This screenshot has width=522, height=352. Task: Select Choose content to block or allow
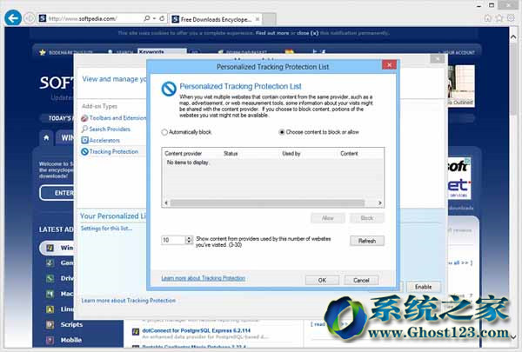tap(282, 132)
